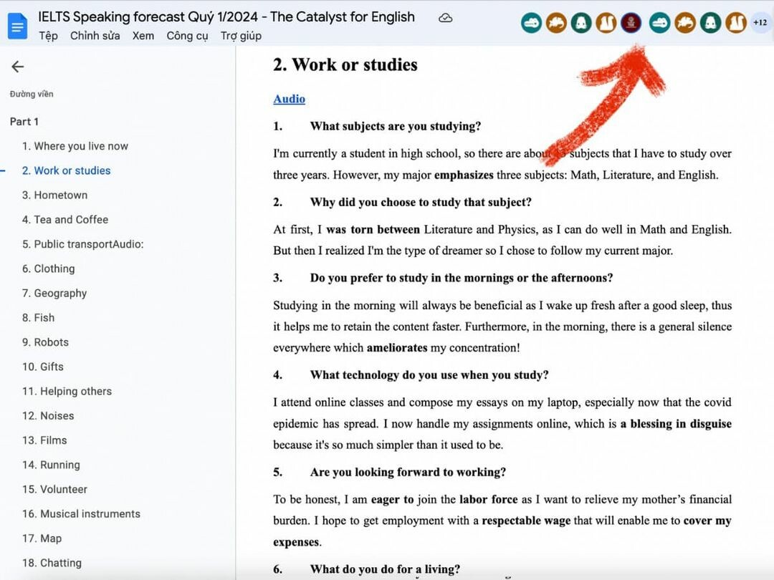Open the Tệp menu

click(48, 36)
